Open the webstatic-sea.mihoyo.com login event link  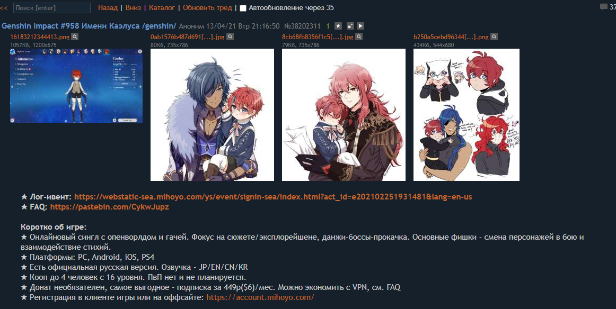coord(273,197)
